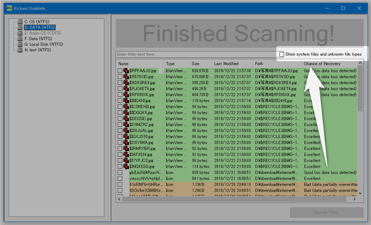371x225 pixels.
Task: Sort files by Size column header
Action: [x=201, y=64]
